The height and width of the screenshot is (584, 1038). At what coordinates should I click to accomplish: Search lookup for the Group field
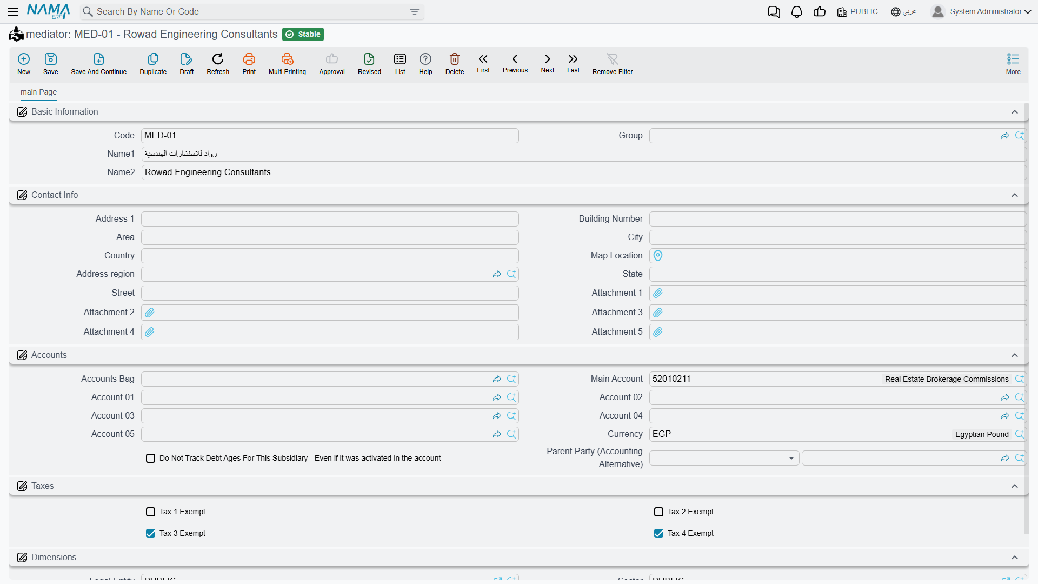coord(1020,136)
